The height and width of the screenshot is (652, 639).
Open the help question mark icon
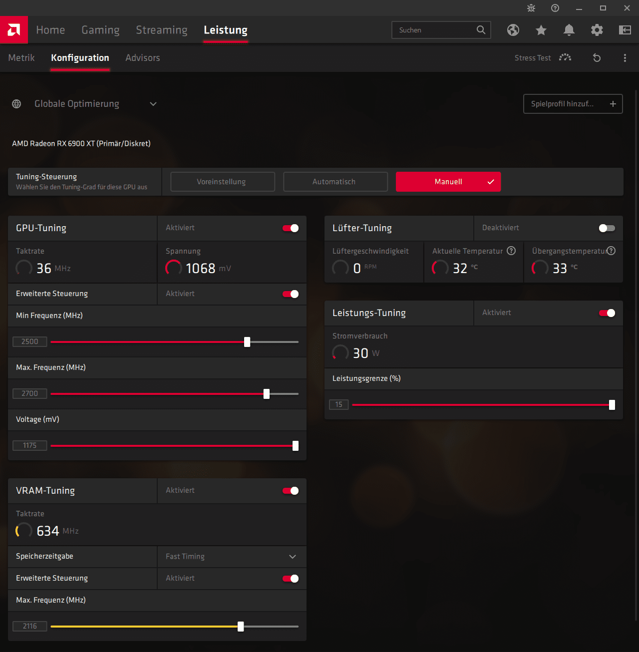pyautogui.click(x=555, y=8)
